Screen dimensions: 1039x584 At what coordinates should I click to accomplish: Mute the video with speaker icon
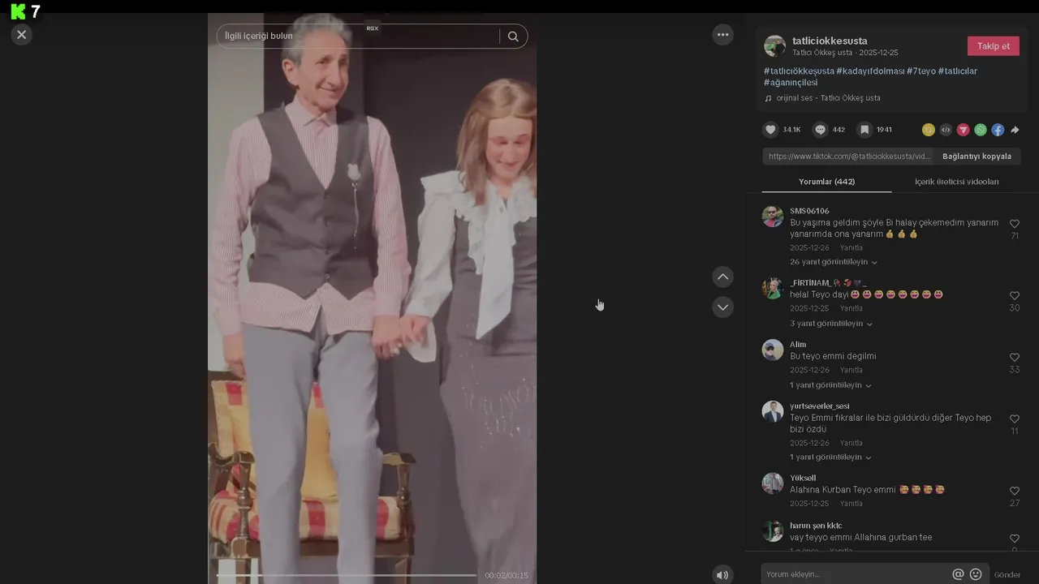(722, 575)
